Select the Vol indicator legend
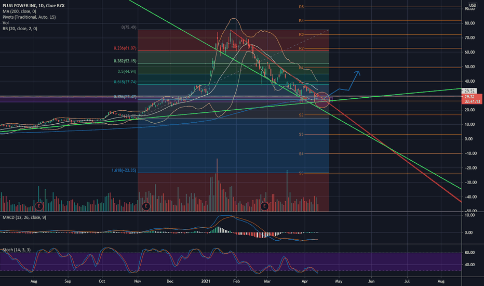 click(6, 22)
